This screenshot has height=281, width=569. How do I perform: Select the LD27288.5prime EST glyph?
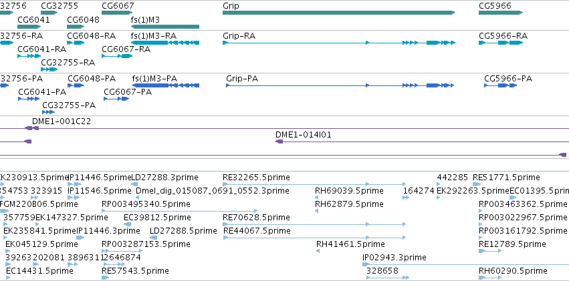[x=154, y=238]
